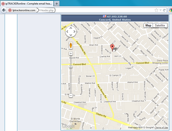Click the US flag icon in header
Screen dimensions: 172x131
tap(105, 16)
